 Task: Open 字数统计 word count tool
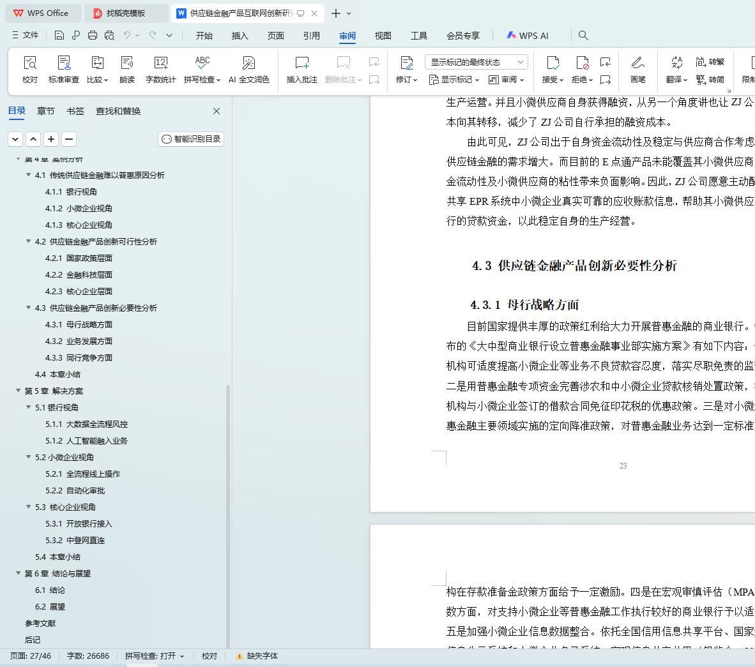(160, 70)
